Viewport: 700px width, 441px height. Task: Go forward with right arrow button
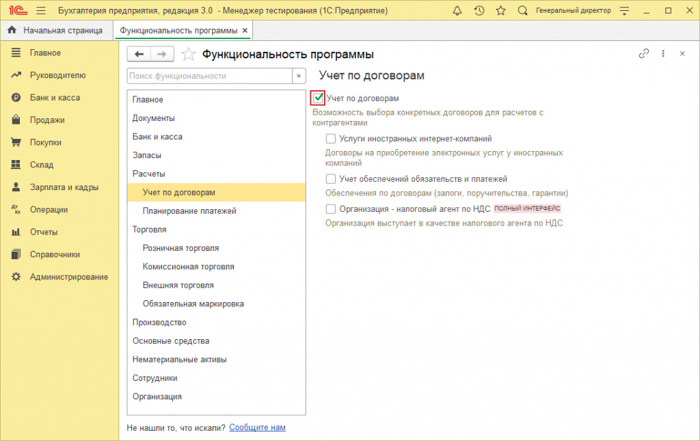coord(162,54)
